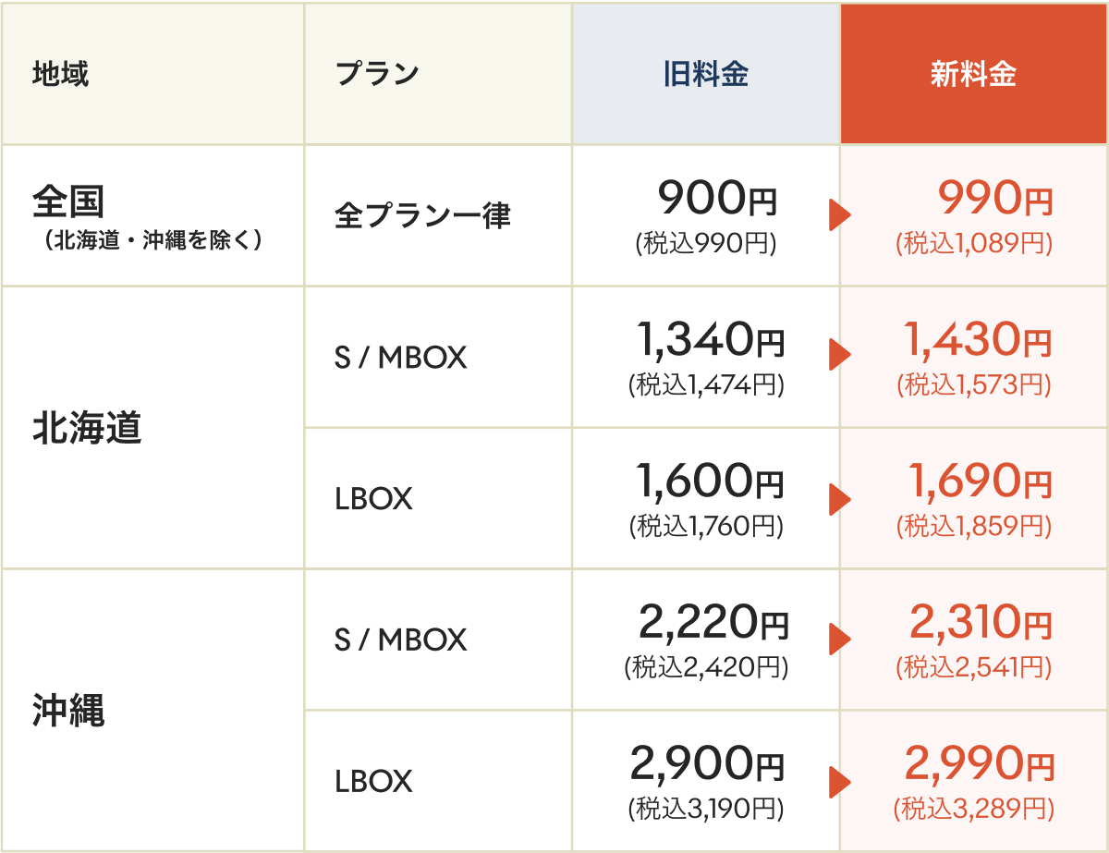Click the new price 2,310円

(x=981, y=624)
